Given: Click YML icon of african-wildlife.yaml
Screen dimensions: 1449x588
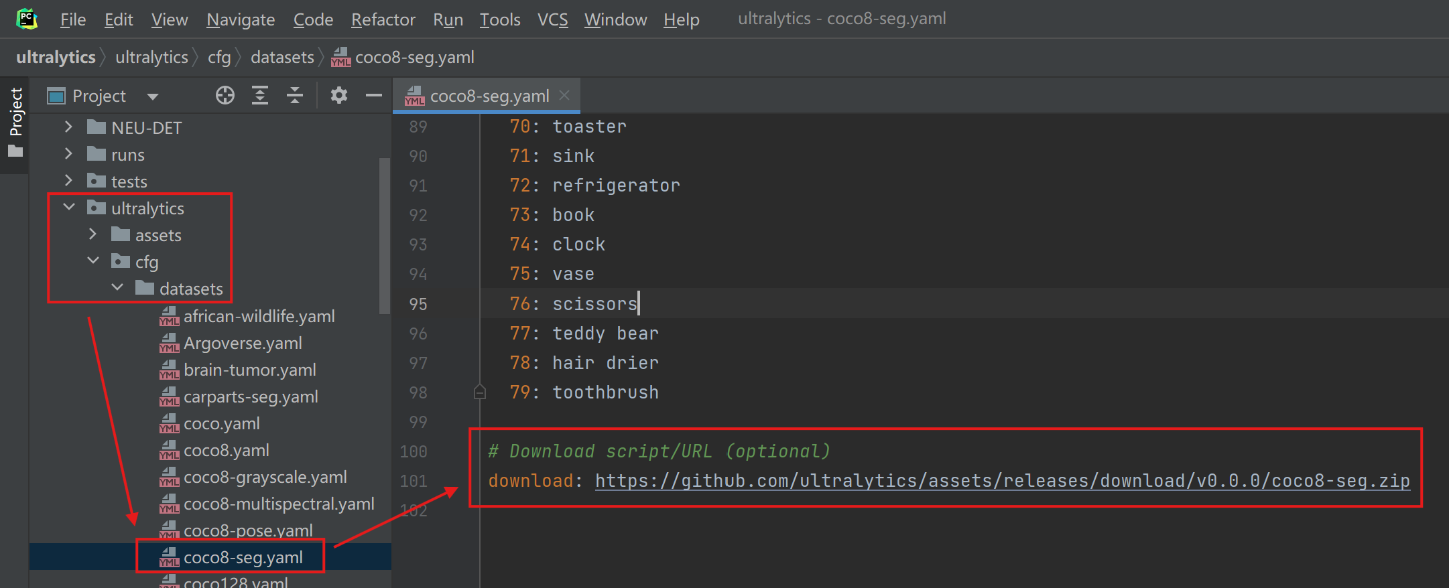Looking at the screenshot, I should (x=170, y=316).
